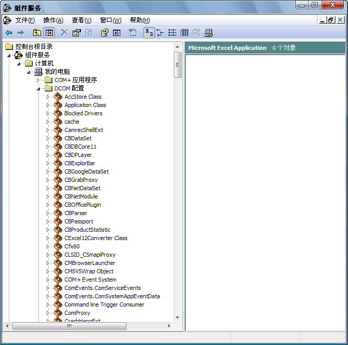Click the 组件服务 title bar icon
This screenshot has height=345, width=348.
coord(7,8)
